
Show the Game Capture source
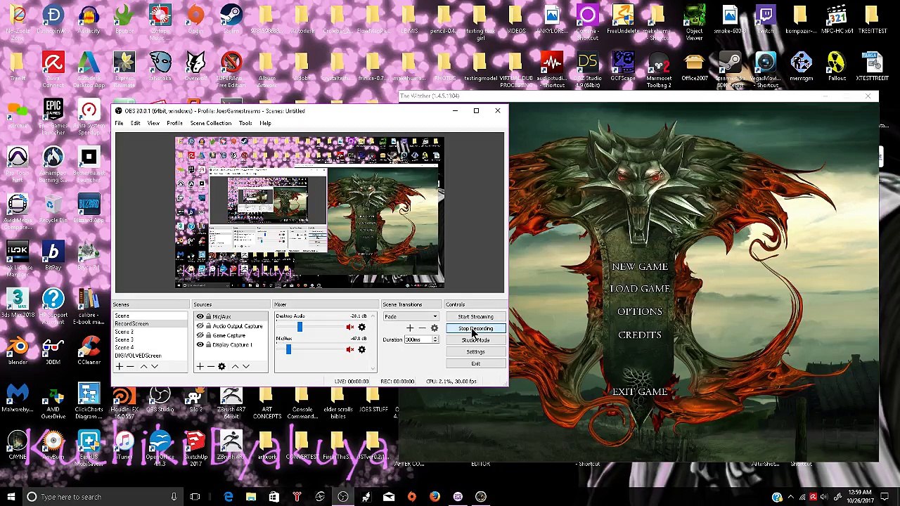(x=200, y=335)
